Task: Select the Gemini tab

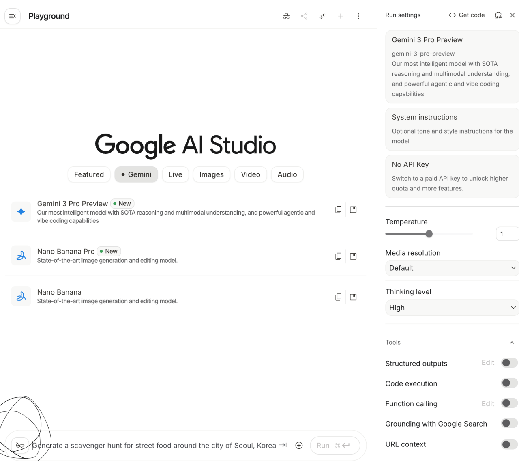Action: [136, 174]
